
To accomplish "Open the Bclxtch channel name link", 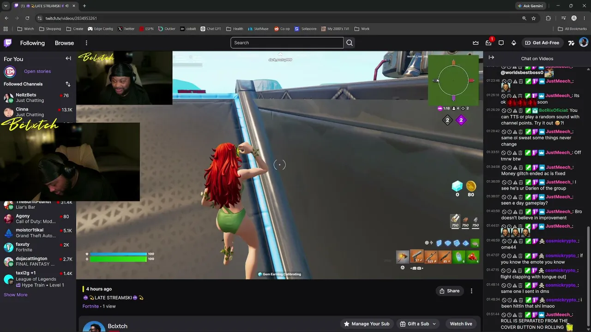I will pyautogui.click(x=117, y=326).
